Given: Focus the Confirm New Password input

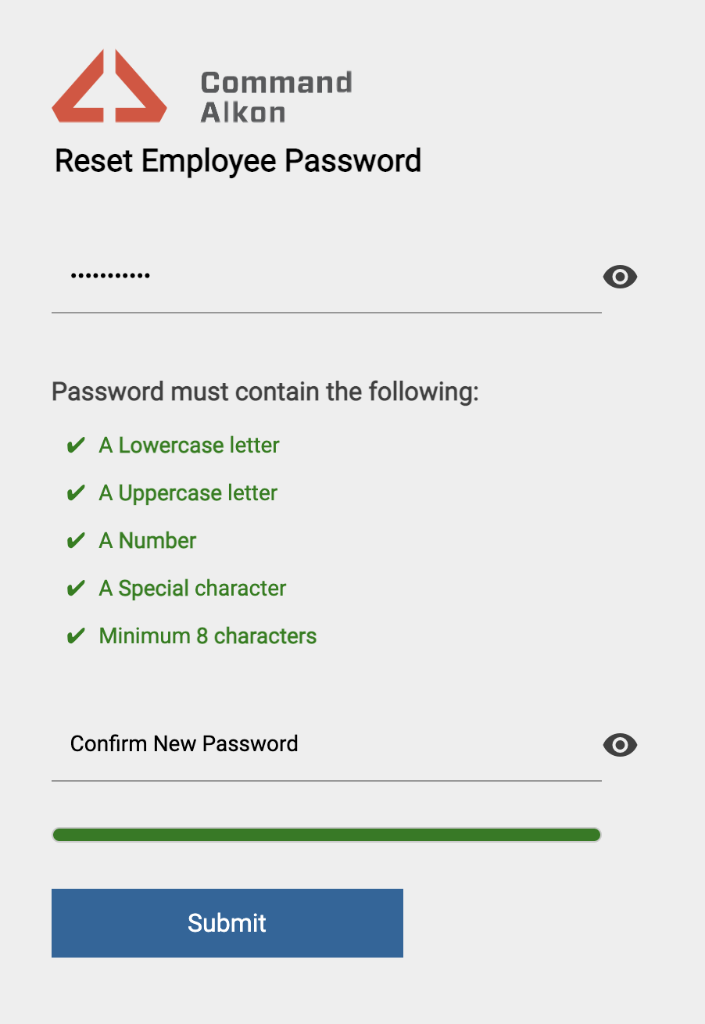Looking at the screenshot, I should pos(327,744).
